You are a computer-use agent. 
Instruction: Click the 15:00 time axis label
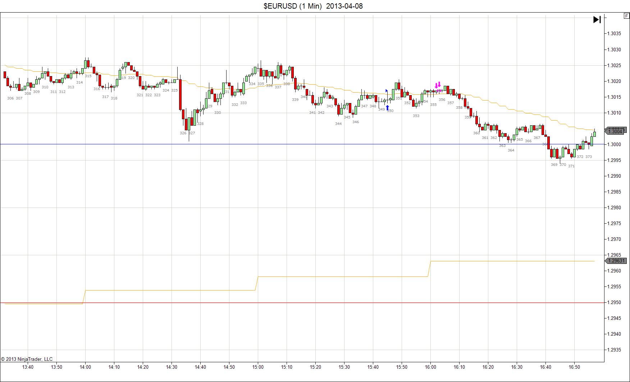coord(258,367)
